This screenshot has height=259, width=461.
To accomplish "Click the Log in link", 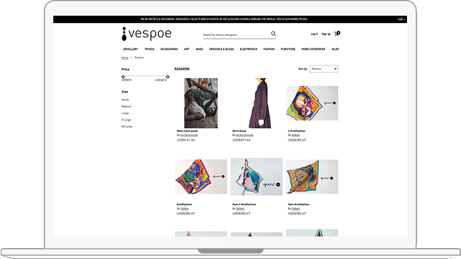I will [314, 34].
